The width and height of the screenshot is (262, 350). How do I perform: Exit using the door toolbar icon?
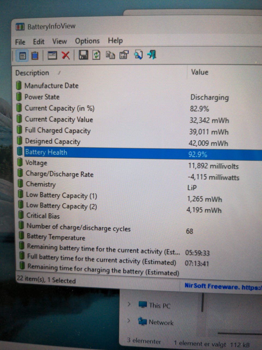coord(152,54)
